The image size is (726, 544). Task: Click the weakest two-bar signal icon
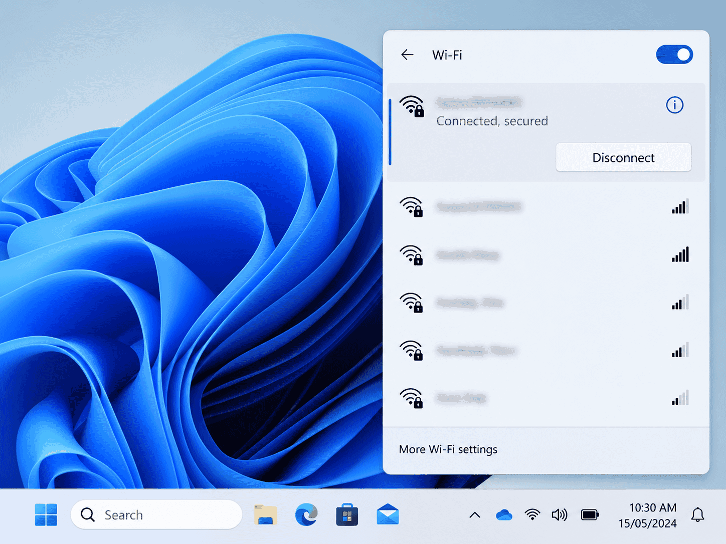click(x=680, y=398)
